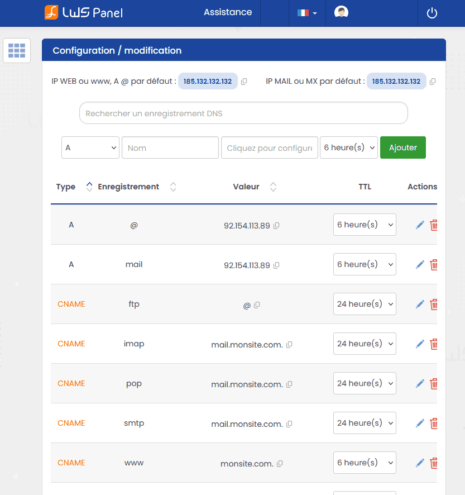Open the grid menu icon
465x495 pixels.
point(17,51)
